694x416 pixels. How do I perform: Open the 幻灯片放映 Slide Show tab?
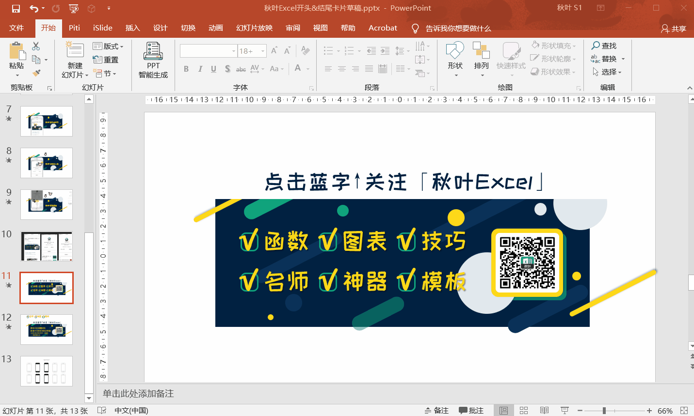tap(254, 28)
